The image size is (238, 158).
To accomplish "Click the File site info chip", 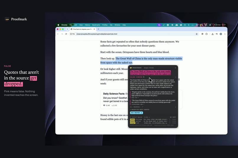I will pos(73,34).
